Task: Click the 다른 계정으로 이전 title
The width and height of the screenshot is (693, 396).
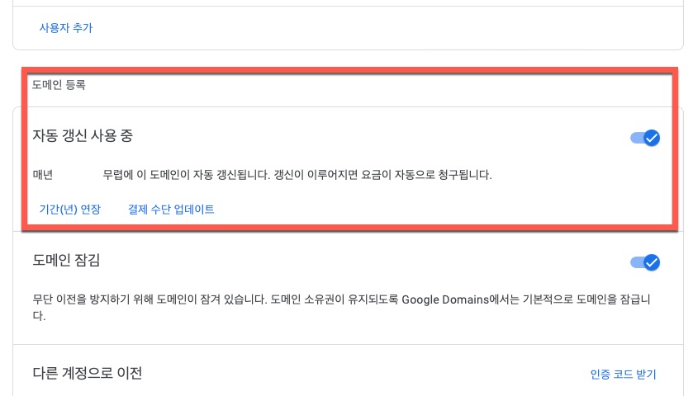Action: pyautogui.click(x=87, y=374)
